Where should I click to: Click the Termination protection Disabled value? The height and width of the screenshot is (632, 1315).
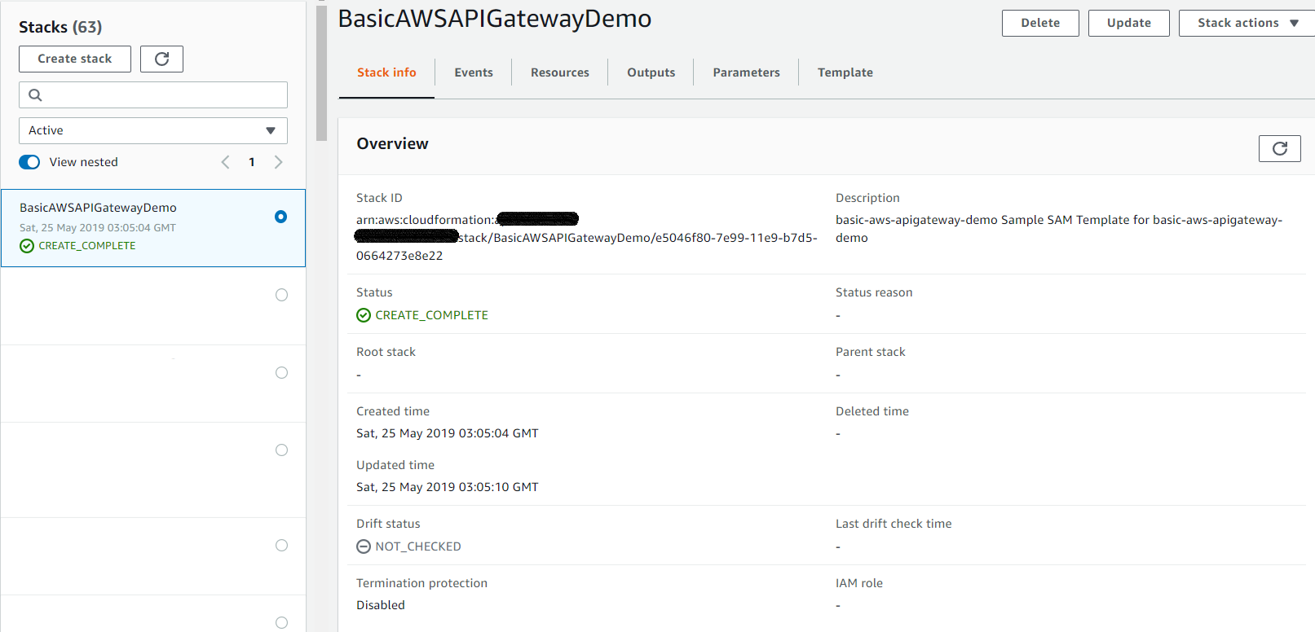[x=381, y=605]
